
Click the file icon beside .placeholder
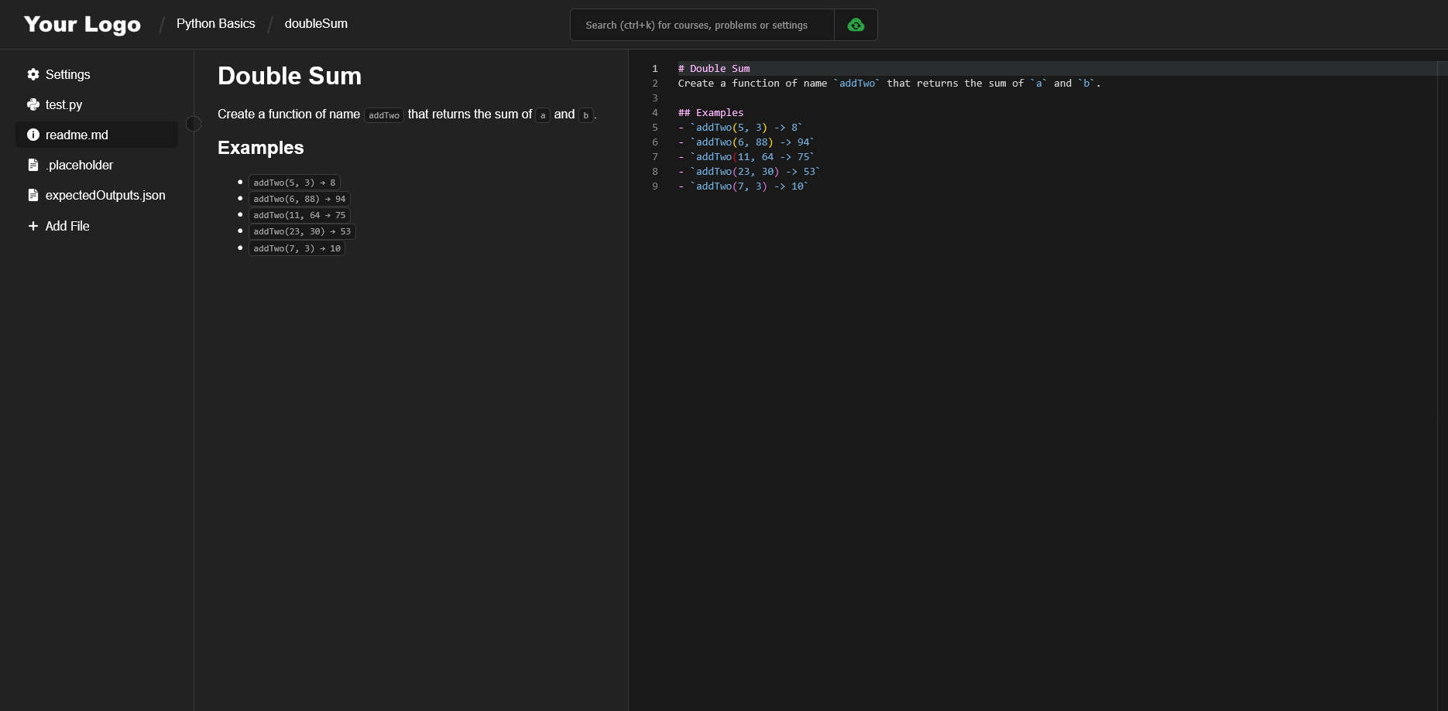click(33, 165)
